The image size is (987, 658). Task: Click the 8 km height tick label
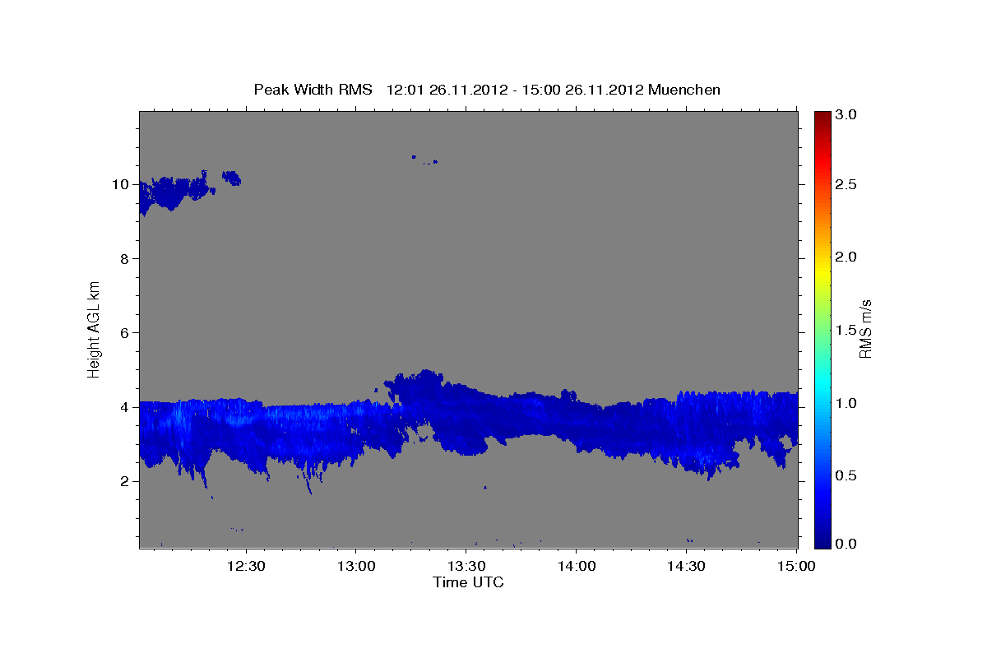point(125,258)
